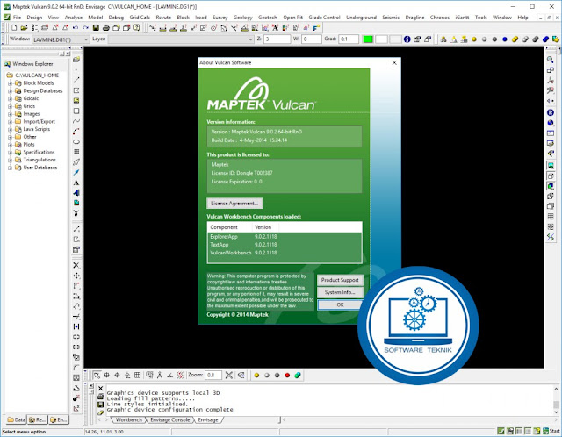
Task: Select the text 'A' tool in left toolbar
Action: tap(76, 183)
